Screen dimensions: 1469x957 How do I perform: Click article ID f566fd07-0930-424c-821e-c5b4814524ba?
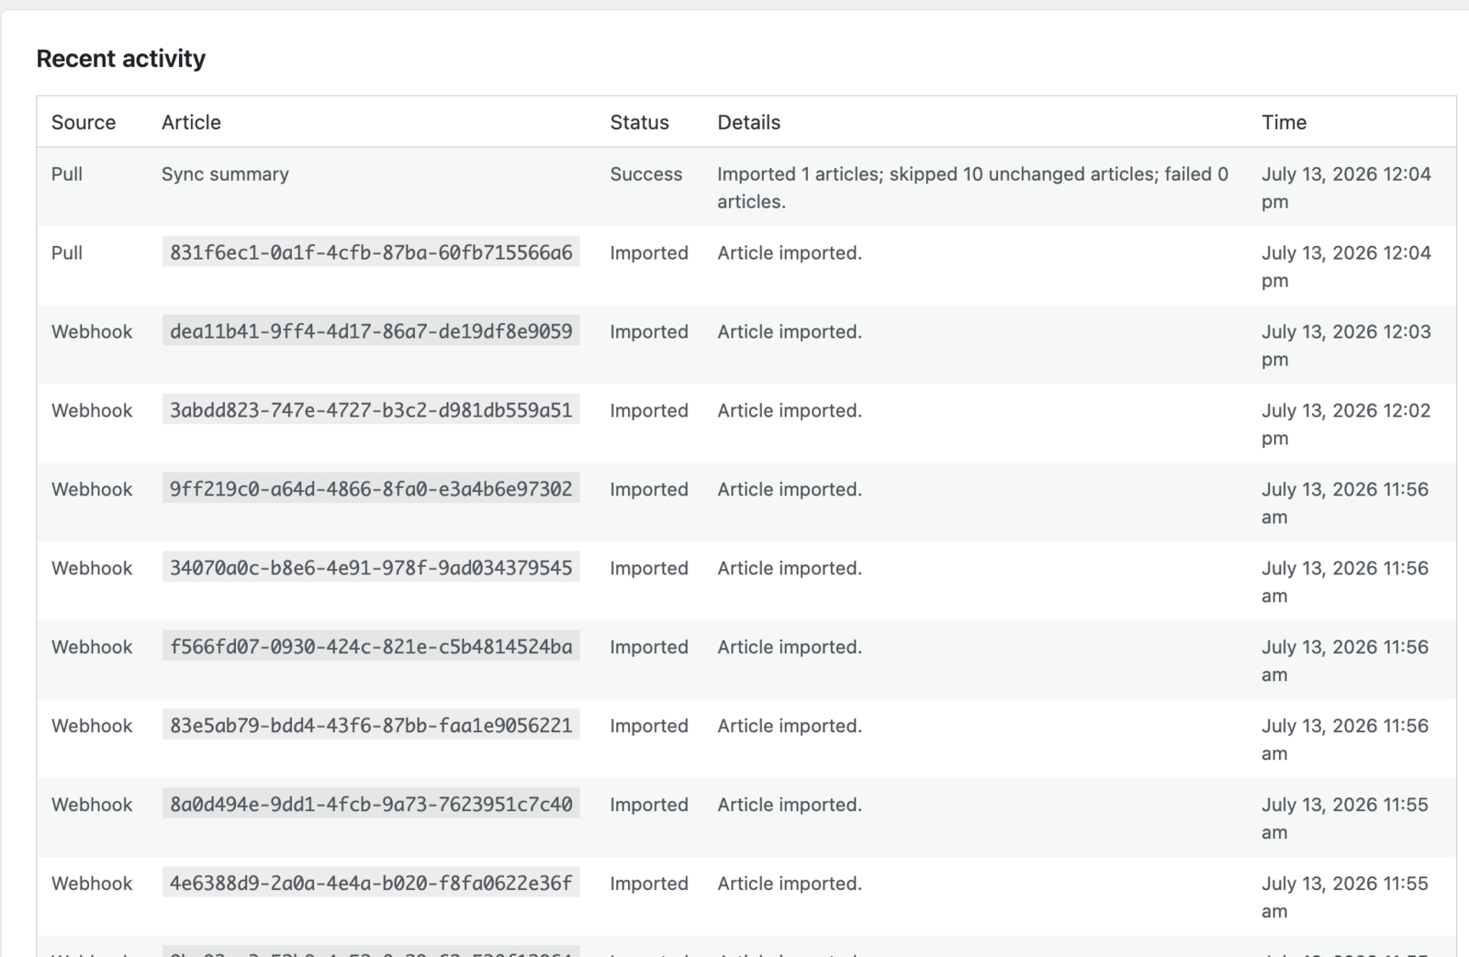tap(371, 647)
